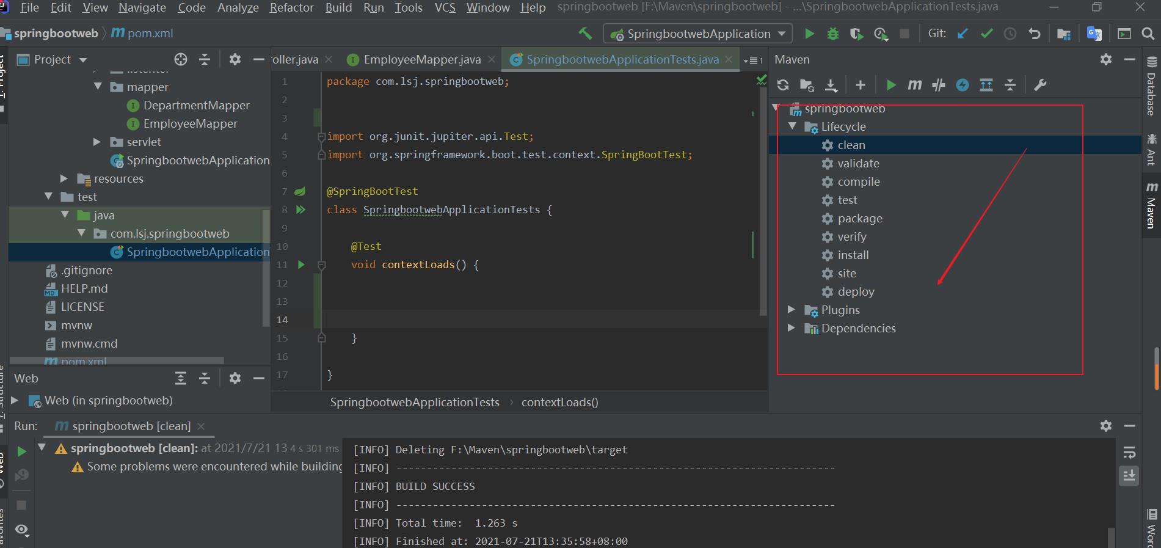Run selected Maven build

click(x=891, y=85)
